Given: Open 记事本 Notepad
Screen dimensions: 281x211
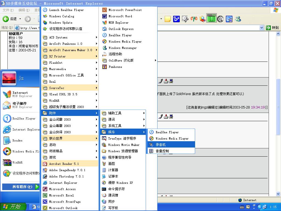Looking at the screenshot, I should [123, 176].
